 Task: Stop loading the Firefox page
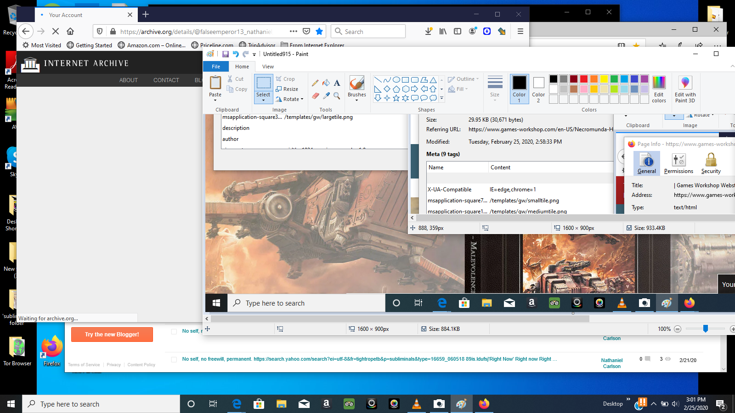(x=55, y=31)
